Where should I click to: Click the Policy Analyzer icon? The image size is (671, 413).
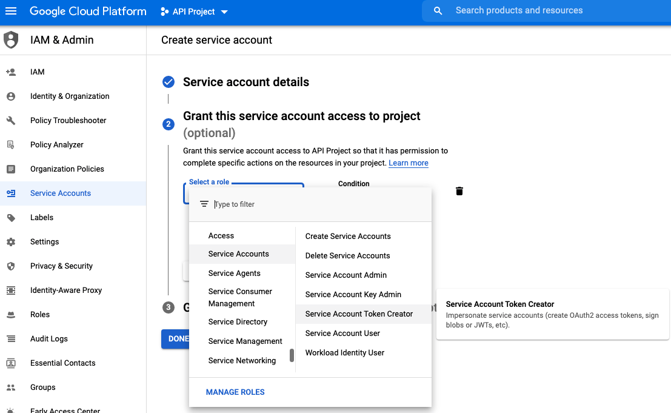[11, 145]
